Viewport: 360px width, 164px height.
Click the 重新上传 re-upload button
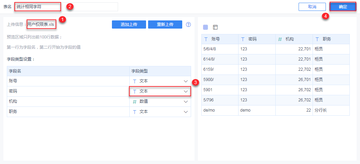pos(165,24)
